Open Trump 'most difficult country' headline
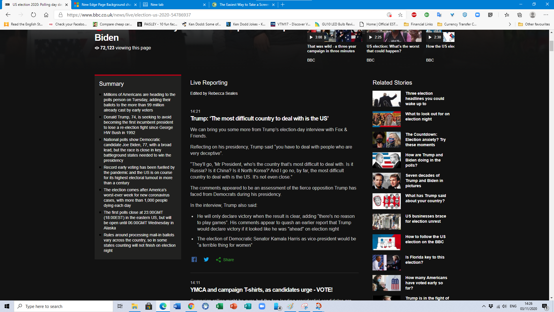This screenshot has width=554, height=312. point(259,118)
